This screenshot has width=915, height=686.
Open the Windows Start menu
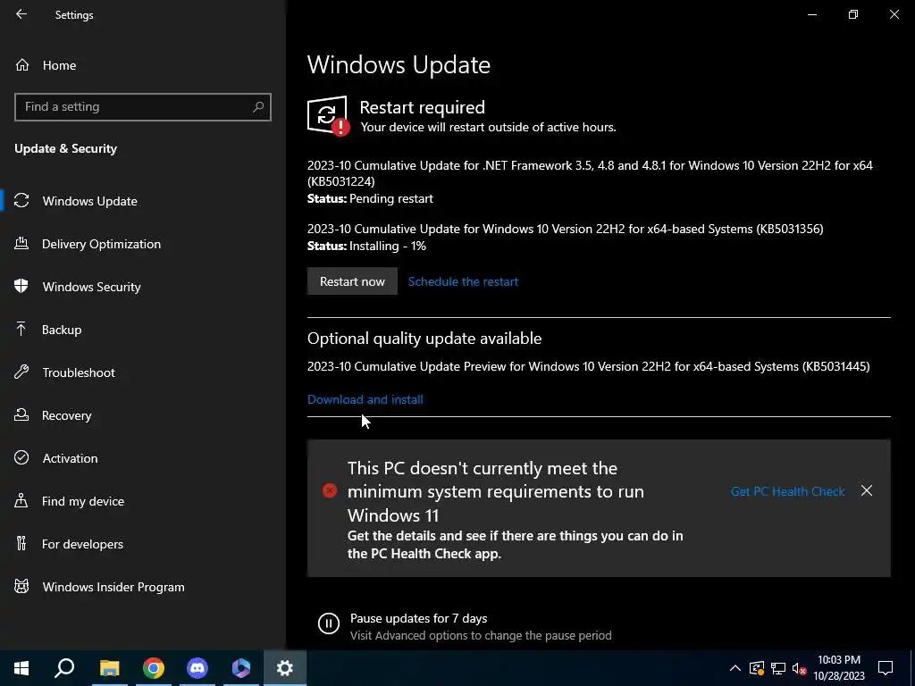[x=21, y=668]
